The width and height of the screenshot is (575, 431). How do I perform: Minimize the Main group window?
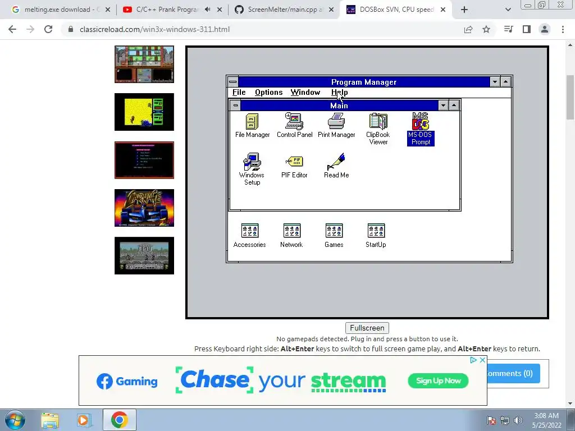point(444,106)
